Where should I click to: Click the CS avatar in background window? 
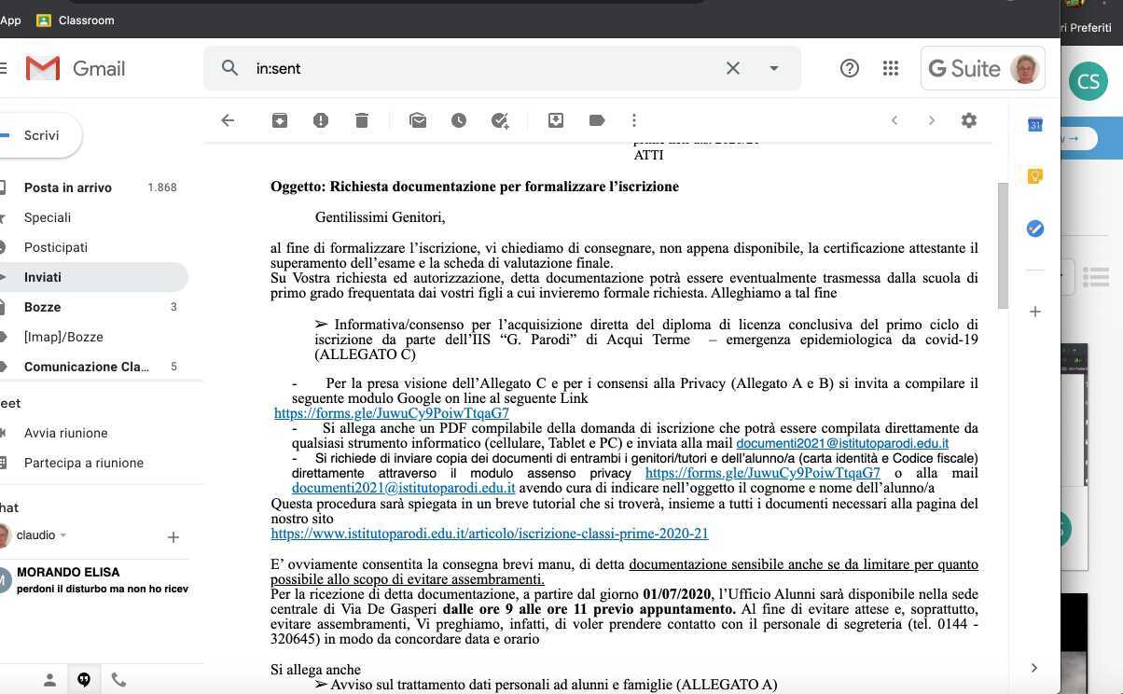(x=1088, y=82)
